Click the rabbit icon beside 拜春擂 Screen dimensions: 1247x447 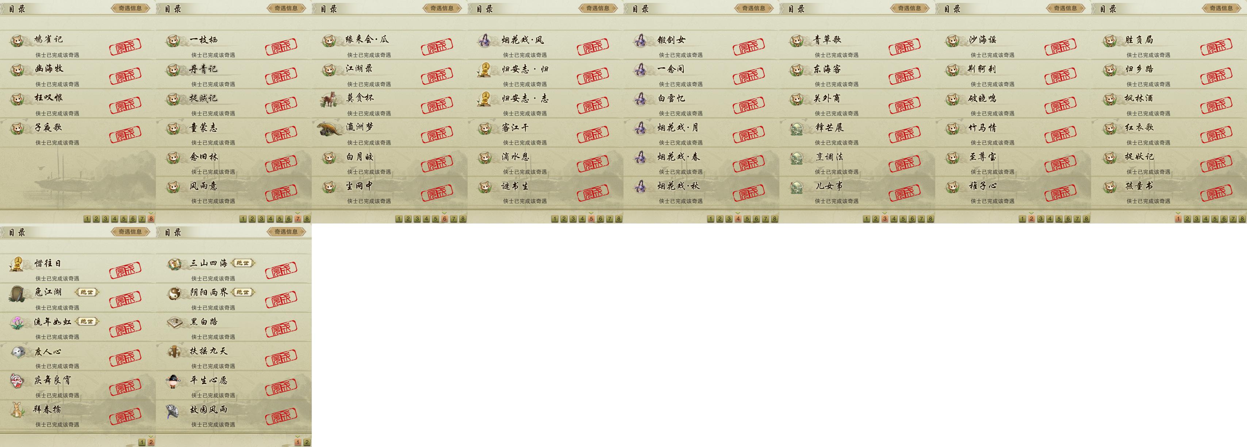click(18, 410)
